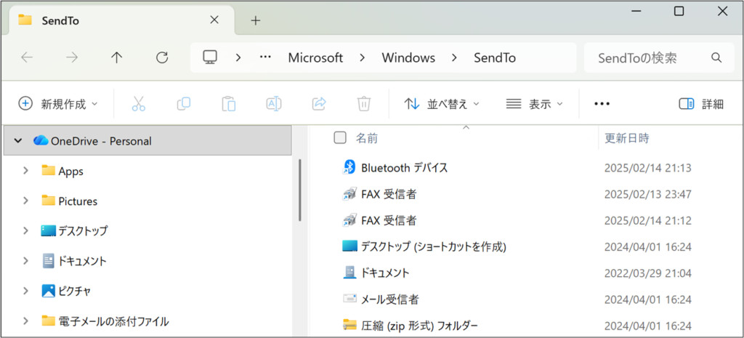Sort by the 更新日時 column header
744x338 pixels.
tap(627, 137)
